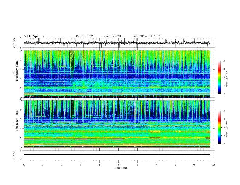
Task: Click the "3" tick on the time axis
Action: coord(81,165)
